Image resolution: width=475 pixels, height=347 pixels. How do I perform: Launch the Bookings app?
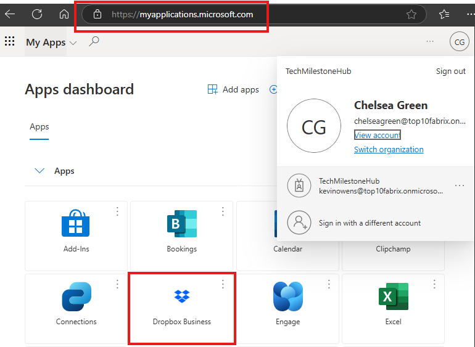point(182,236)
